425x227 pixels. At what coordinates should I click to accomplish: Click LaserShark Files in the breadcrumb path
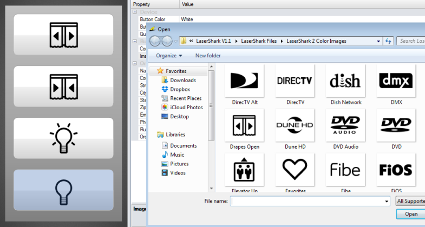[x=259, y=41]
